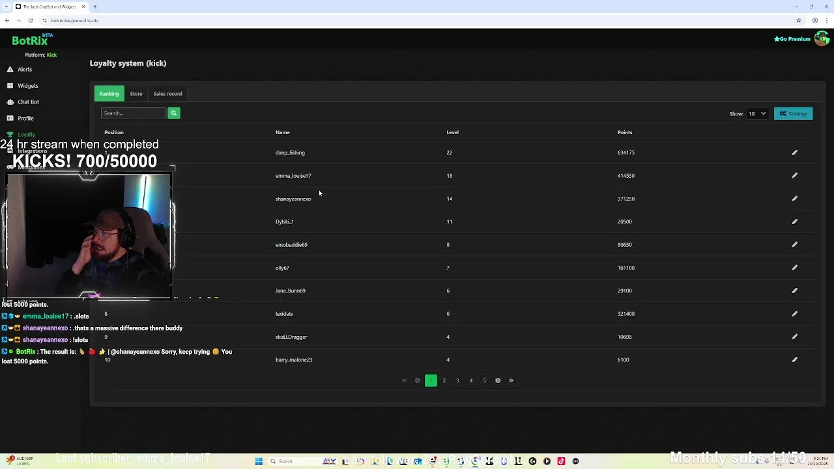Edit emma_louise17 row pencil icon
The height and width of the screenshot is (469, 834).
point(794,175)
